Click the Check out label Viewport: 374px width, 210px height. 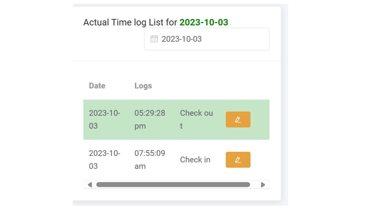(x=196, y=120)
